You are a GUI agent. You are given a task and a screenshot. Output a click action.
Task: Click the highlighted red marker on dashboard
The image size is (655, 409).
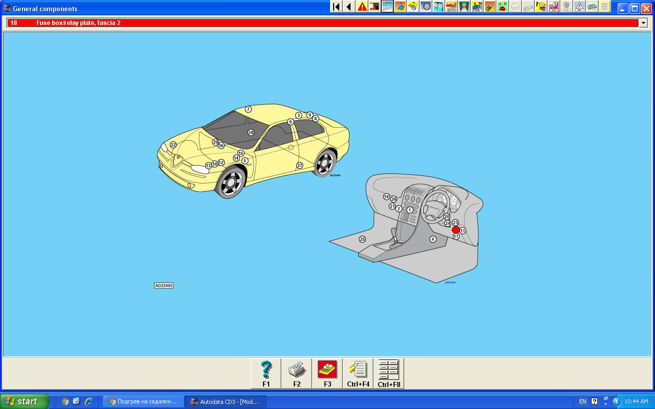(455, 230)
